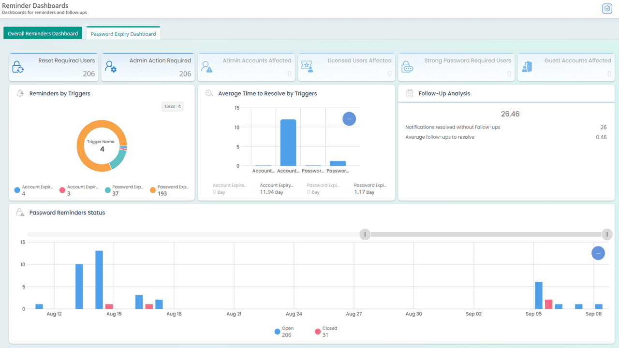Click the Password Reminders Status lock icon
The image size is (619, 348).
[x=20, y=212]
